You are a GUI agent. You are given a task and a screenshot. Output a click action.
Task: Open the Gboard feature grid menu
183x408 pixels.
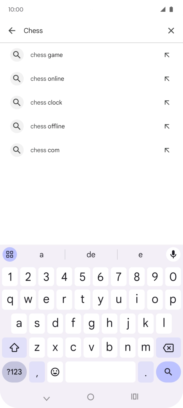[10, 254]
